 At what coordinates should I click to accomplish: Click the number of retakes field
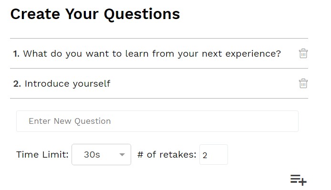click(214, 155)
